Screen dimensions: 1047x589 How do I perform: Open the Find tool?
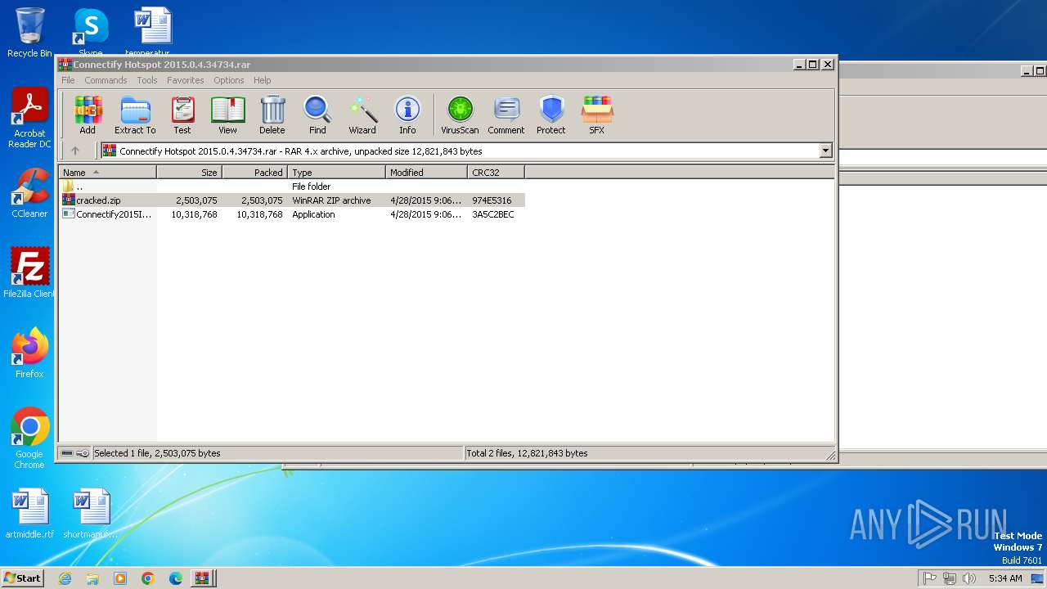(x=317, y=115)
